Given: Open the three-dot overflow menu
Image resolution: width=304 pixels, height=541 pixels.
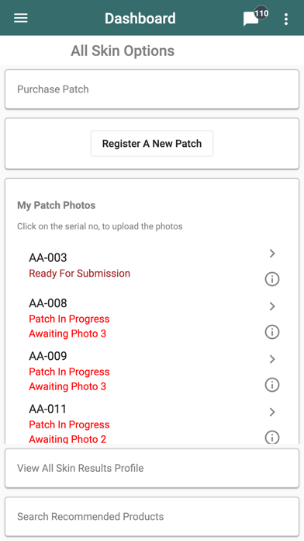Looking at the screenshot, I should (x=285, y=19).
